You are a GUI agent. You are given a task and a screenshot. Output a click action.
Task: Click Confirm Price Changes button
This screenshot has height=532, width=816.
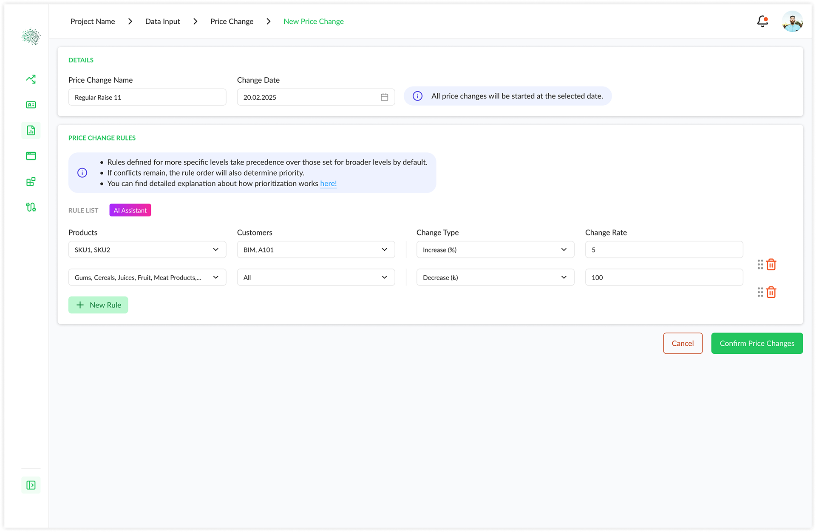click(x=756, y=343)
